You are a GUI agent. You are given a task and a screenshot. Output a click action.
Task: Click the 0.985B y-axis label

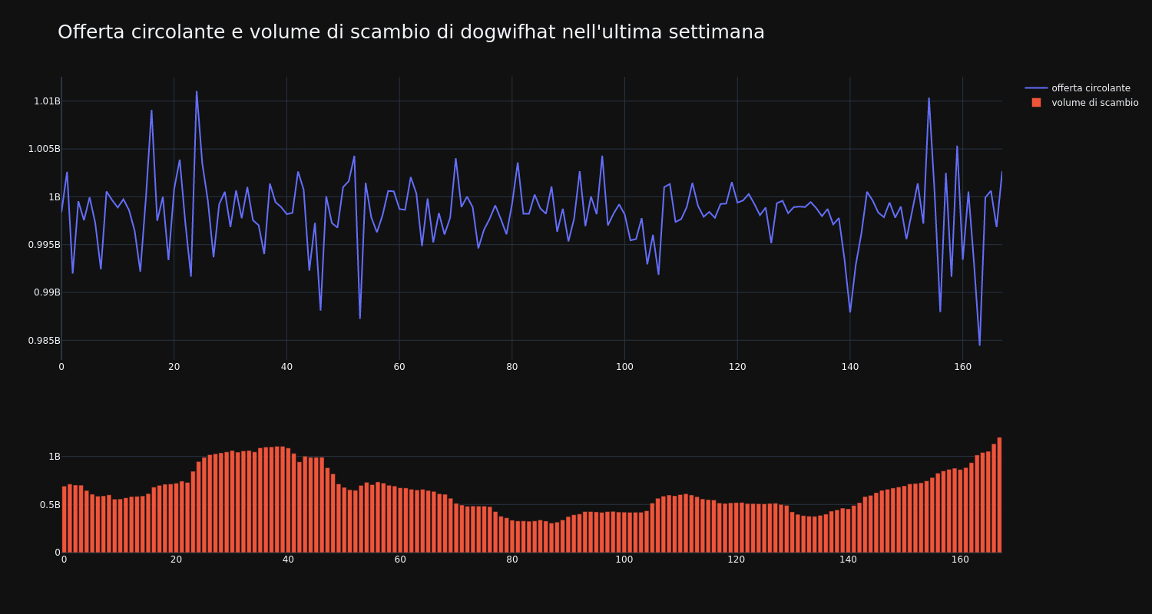44,341
